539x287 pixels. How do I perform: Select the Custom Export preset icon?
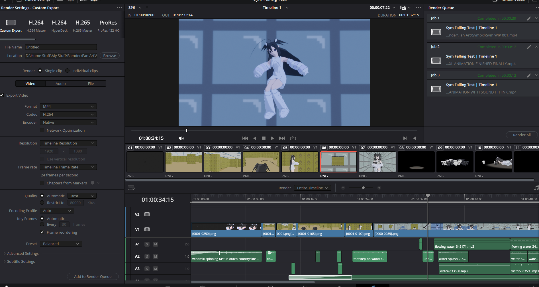pos(11,23)
